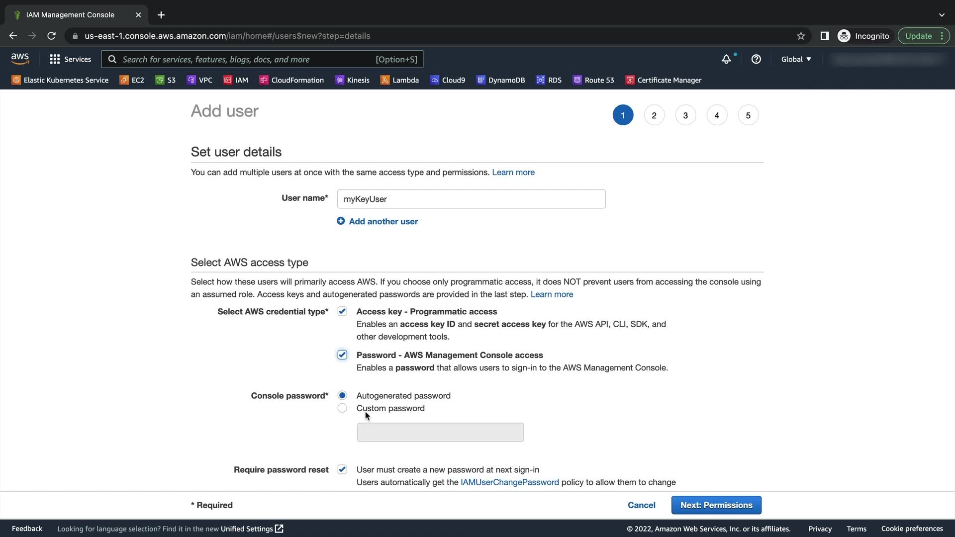955x537 pixels.
Task: Click the AWS logo home icon
Action: click(x=20, y=59)
